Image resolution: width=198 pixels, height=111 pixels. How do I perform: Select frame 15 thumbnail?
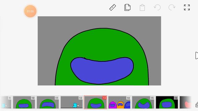(x=143, y=102)
